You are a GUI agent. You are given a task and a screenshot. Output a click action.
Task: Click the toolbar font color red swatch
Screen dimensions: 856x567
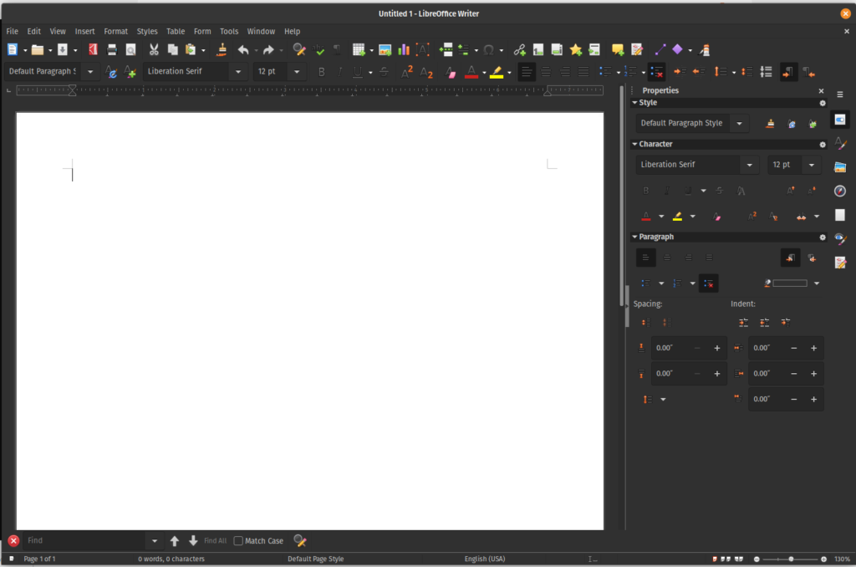(471, 72)
